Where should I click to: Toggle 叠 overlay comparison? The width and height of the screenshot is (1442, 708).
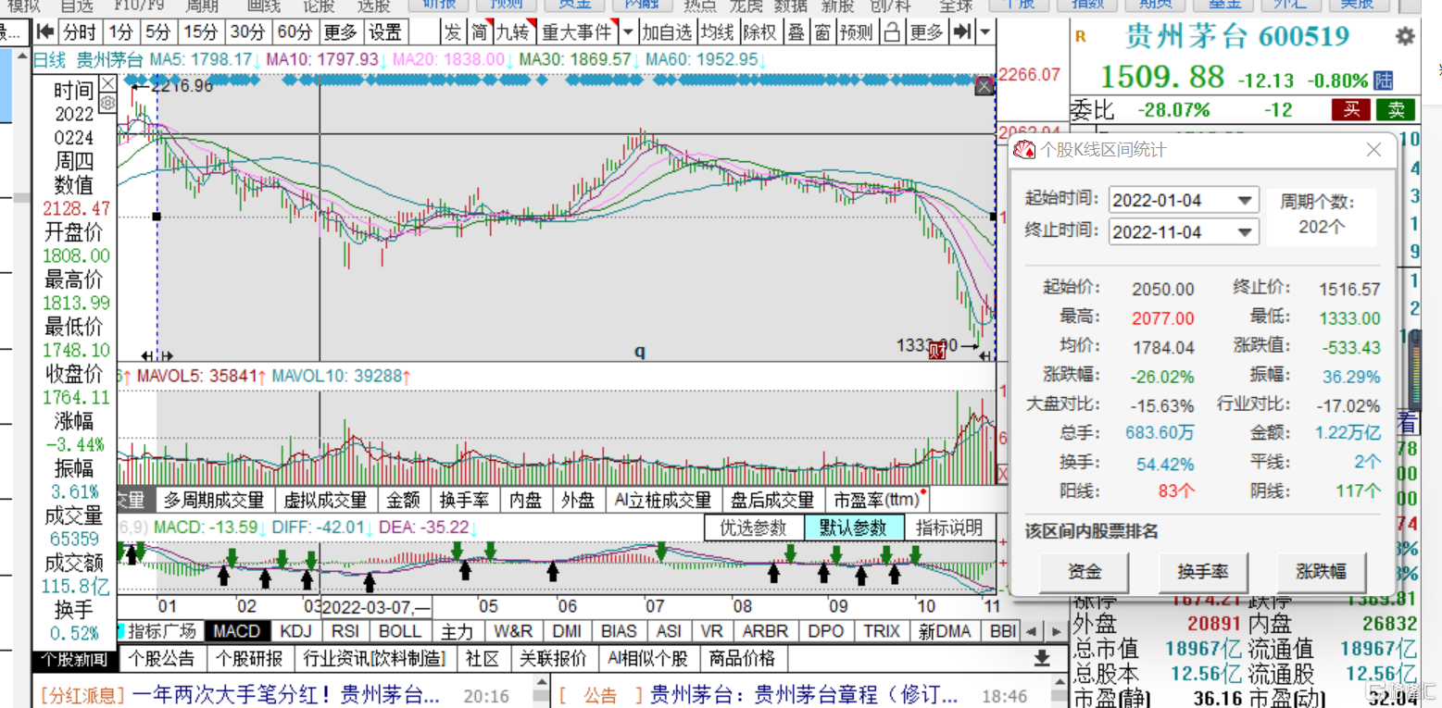point(796,32)
